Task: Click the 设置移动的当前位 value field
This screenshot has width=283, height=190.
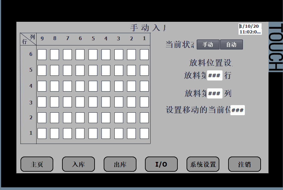Action: click(x=238, y=110)
